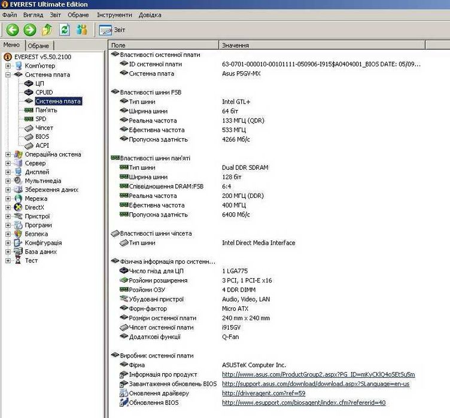Sort by the Поле column header
450x418 pixels.
pos(163,45)
